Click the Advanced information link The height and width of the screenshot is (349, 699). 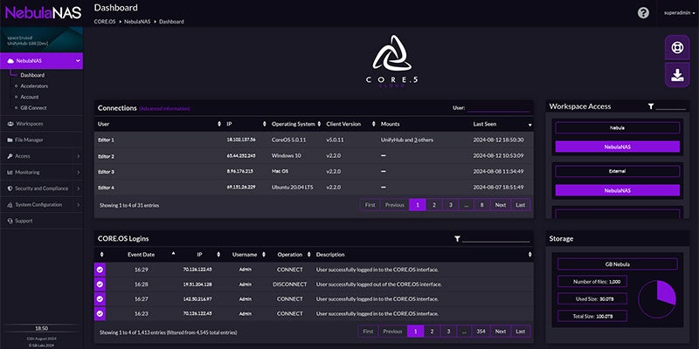pos(164,108)
